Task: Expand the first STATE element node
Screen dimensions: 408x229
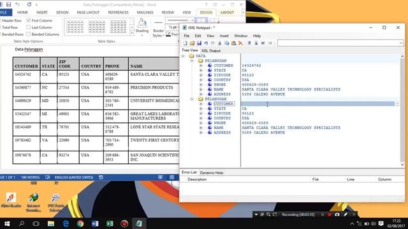Action: (x=201, y=71)
